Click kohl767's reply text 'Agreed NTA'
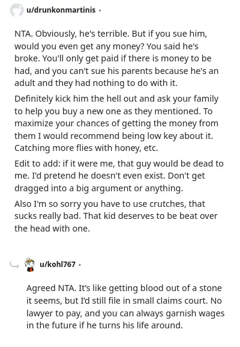Viewport: 240px width, 347px height. [125, 307]
